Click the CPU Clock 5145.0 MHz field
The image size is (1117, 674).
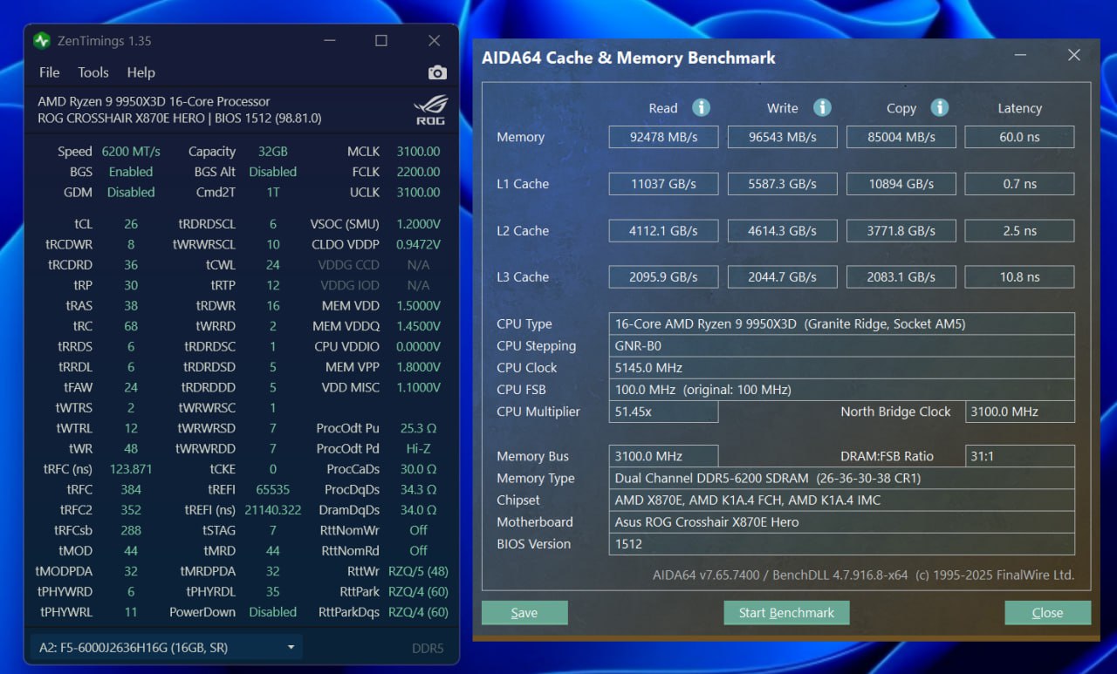point(841,368)
